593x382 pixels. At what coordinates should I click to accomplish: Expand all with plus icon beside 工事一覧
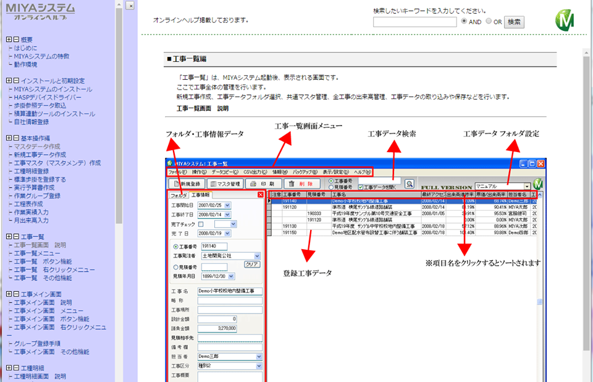[x=9, y=237]
